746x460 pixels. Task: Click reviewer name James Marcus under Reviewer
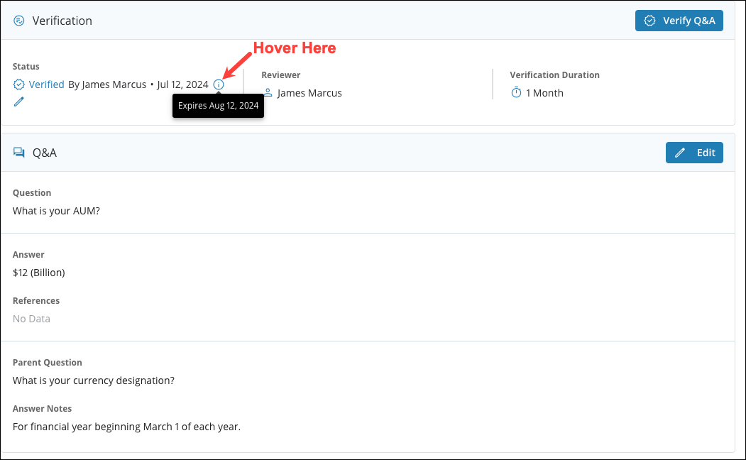point(309,93)
